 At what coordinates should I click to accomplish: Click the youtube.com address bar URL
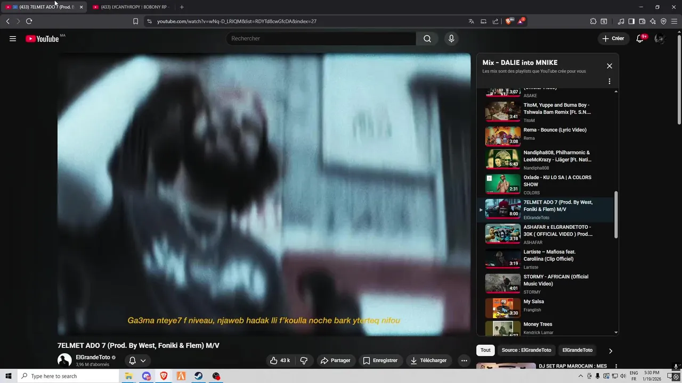[237, 21]
